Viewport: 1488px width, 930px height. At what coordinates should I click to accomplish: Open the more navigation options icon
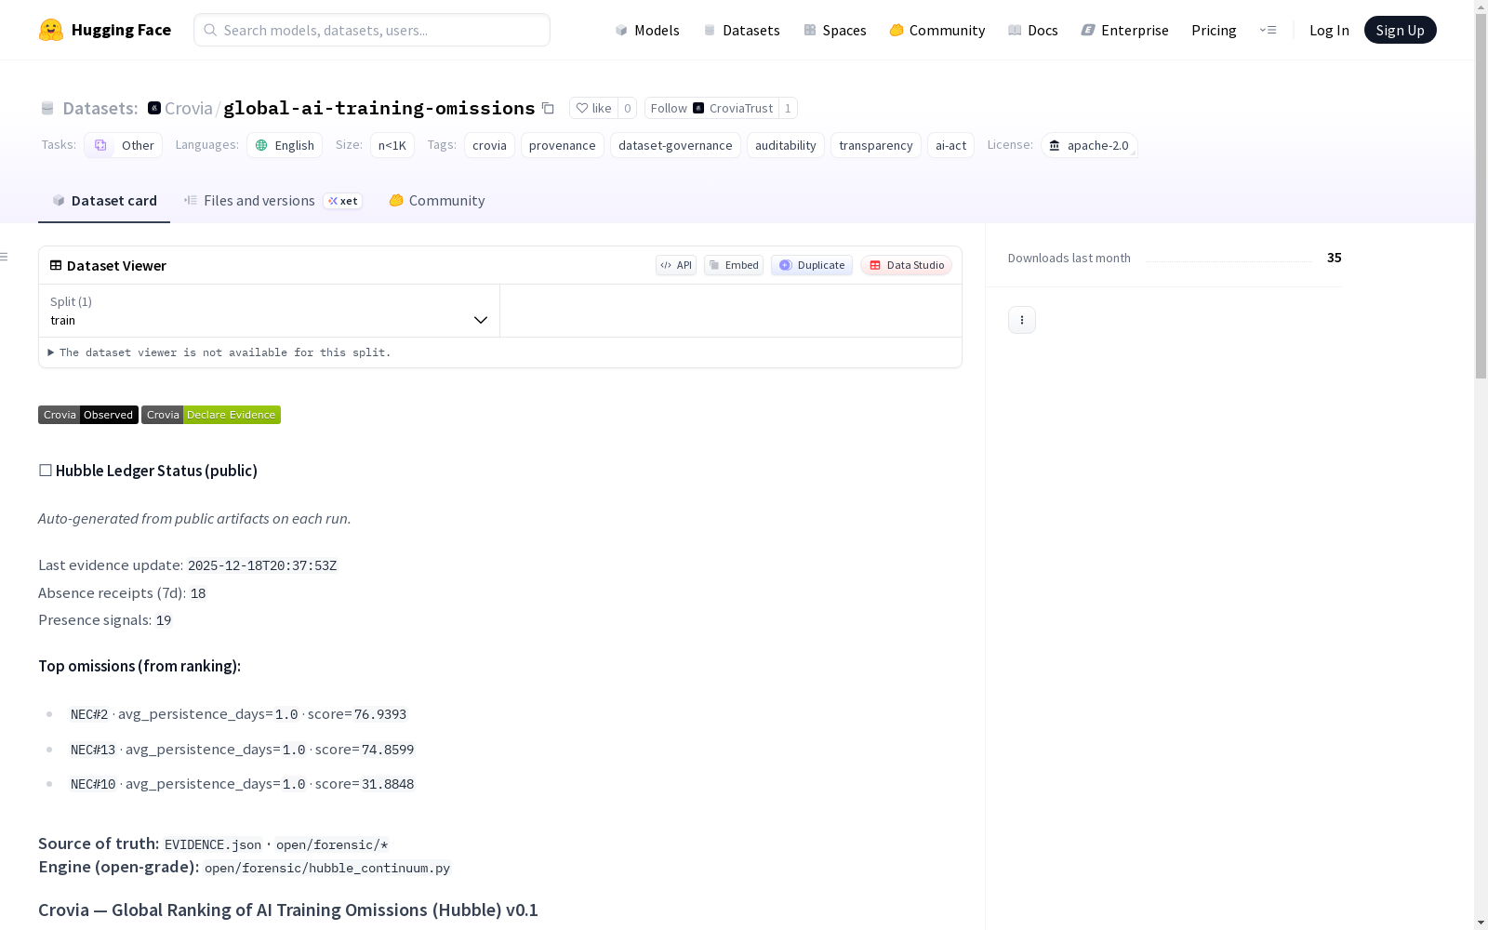coord(1268,30)
